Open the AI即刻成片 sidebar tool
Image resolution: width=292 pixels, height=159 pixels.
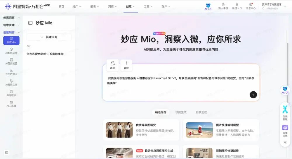(x=11, y=51)
